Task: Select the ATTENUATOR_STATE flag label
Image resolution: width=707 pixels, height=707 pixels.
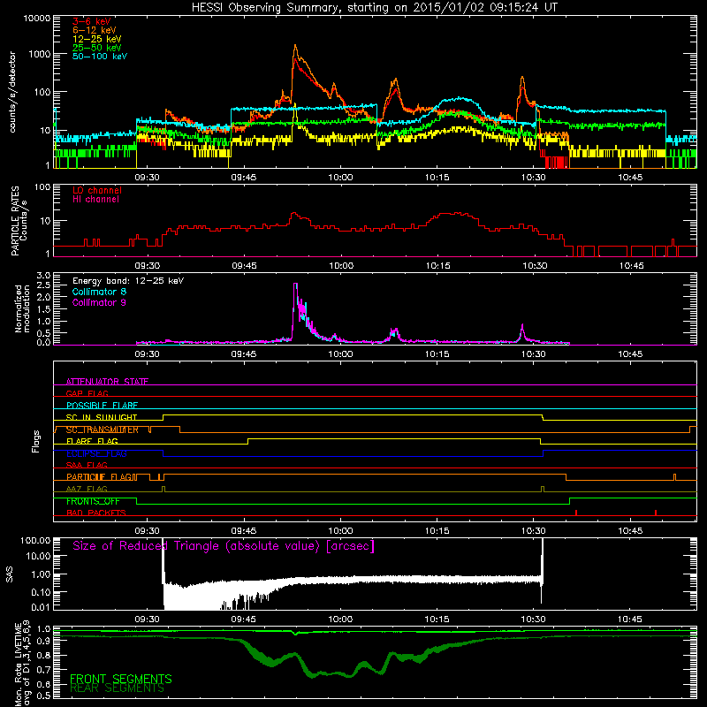Action: (107, 382)
